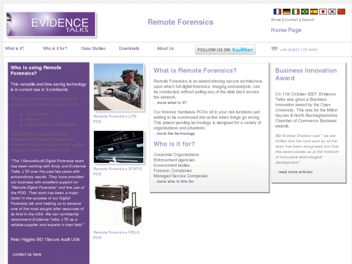The width and height of the screenshot is (352, 264).
Task: Click the 'What is Remote Forensics?' heading
Action: (x=195, y=71)
